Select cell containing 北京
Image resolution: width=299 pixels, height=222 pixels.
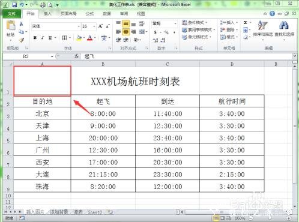tap(42, 113)
